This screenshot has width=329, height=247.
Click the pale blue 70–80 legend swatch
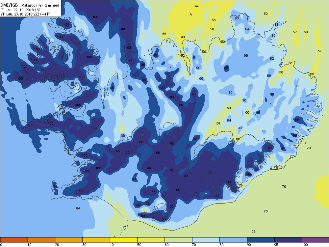pos(206,240)
